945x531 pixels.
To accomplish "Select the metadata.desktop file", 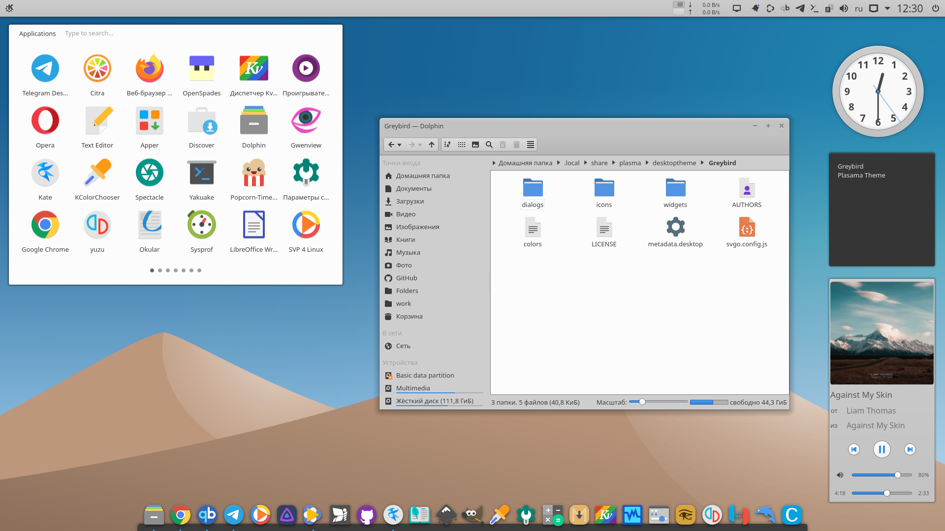I will tap(675, 233).
